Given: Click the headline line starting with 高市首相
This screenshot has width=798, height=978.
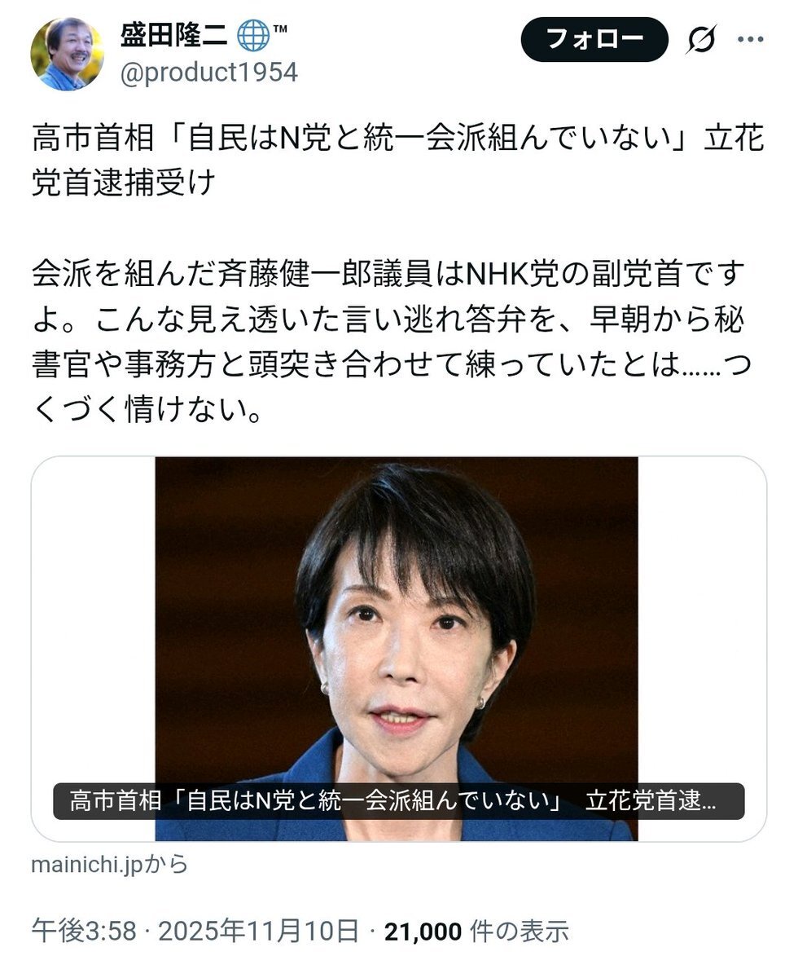Looking at the screenshot, I should tap(398, 139).
